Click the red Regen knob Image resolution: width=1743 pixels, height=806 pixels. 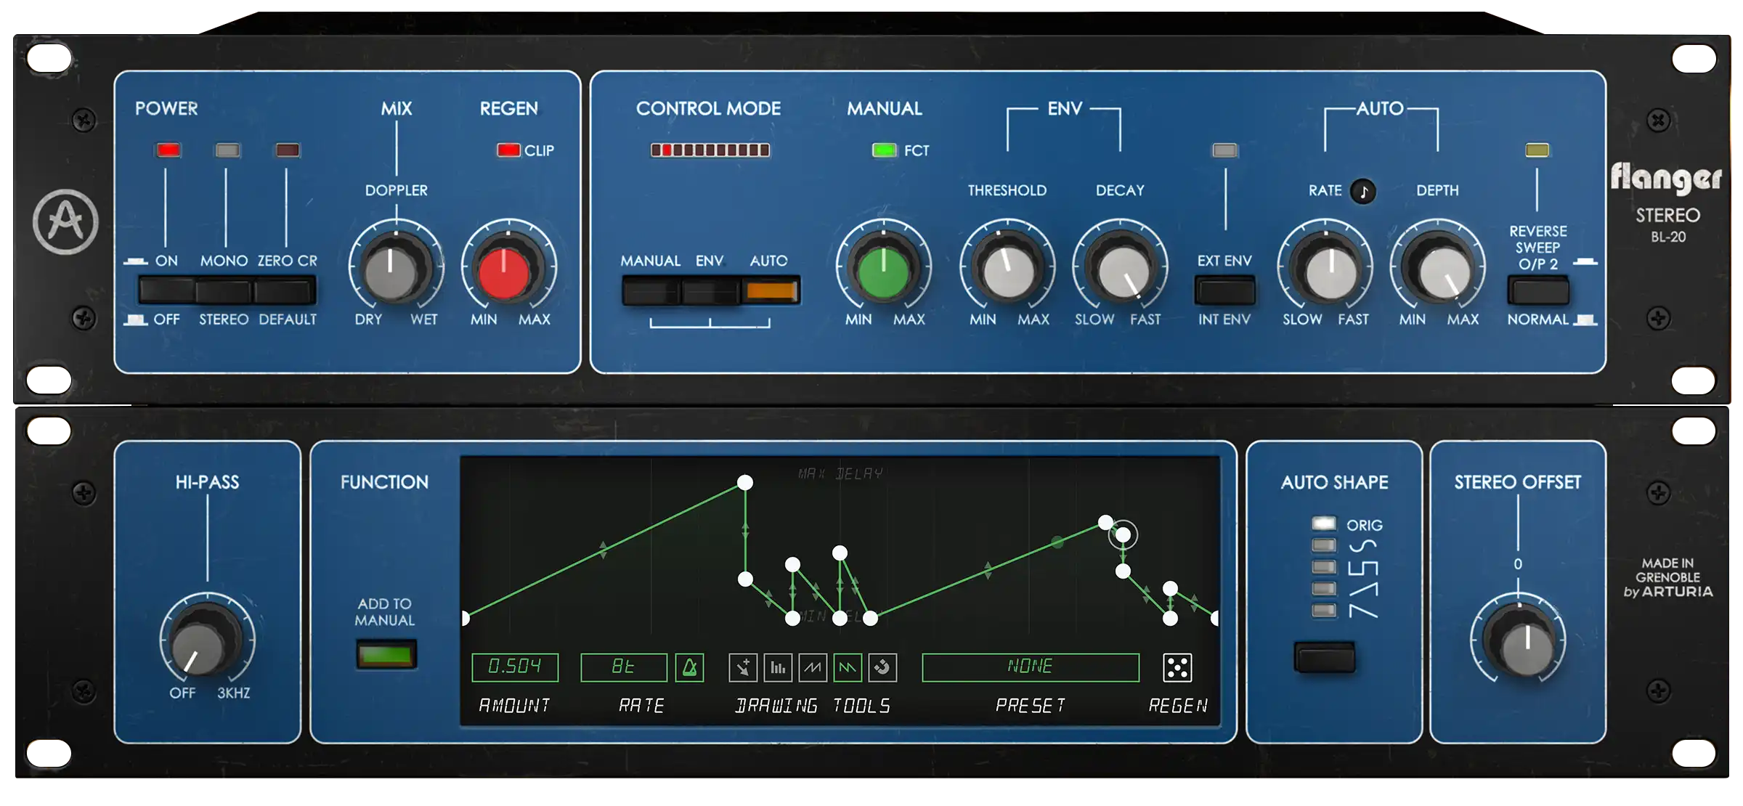point(505,274)
